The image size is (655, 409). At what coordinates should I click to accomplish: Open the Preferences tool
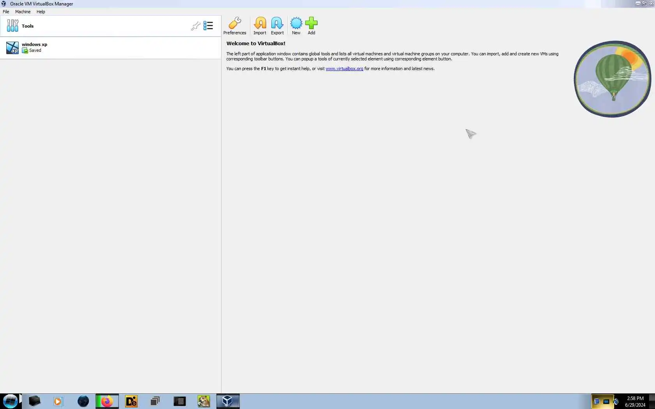pyautogui.click(x=235, y=26)
